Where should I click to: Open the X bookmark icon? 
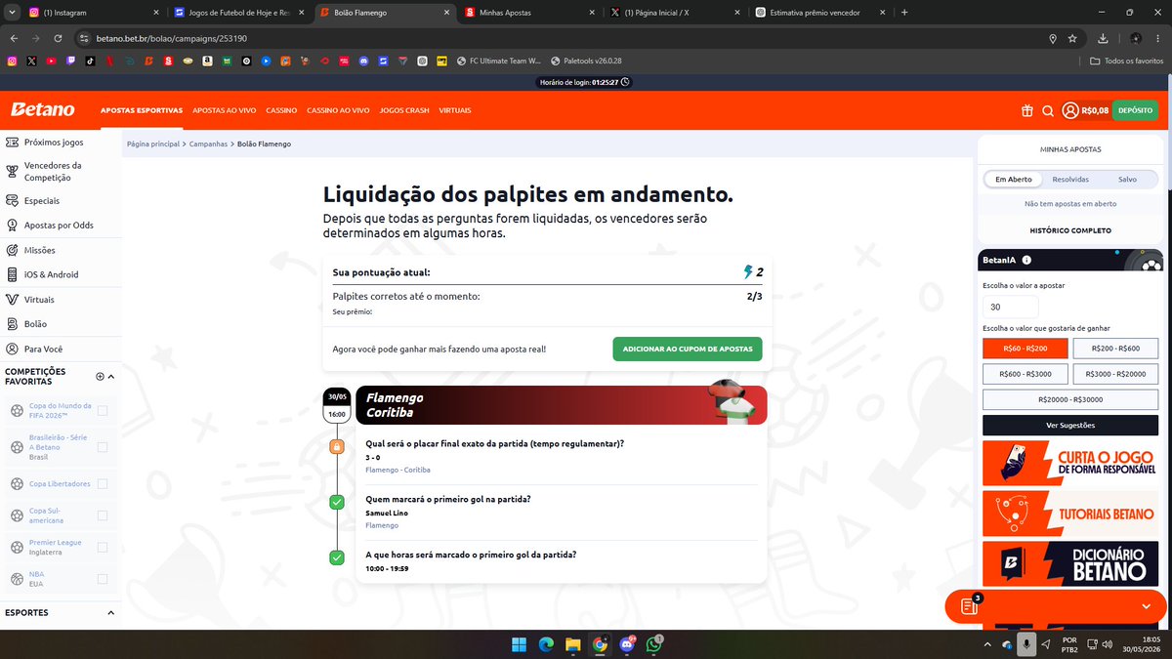point(31,61)
